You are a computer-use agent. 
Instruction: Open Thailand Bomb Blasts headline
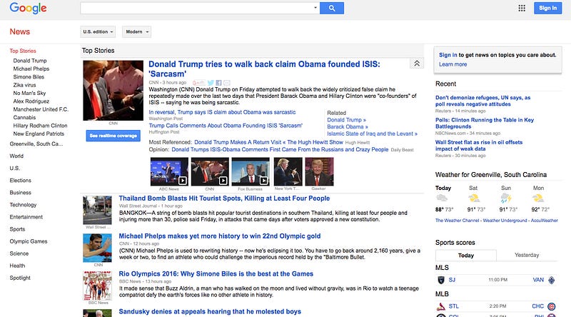(x=224, y=198)
